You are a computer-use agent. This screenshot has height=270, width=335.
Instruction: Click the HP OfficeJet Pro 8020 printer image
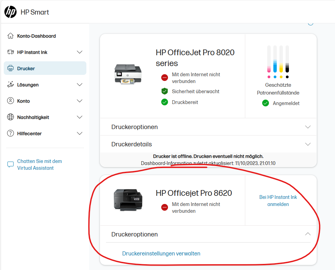coord(128,74)
